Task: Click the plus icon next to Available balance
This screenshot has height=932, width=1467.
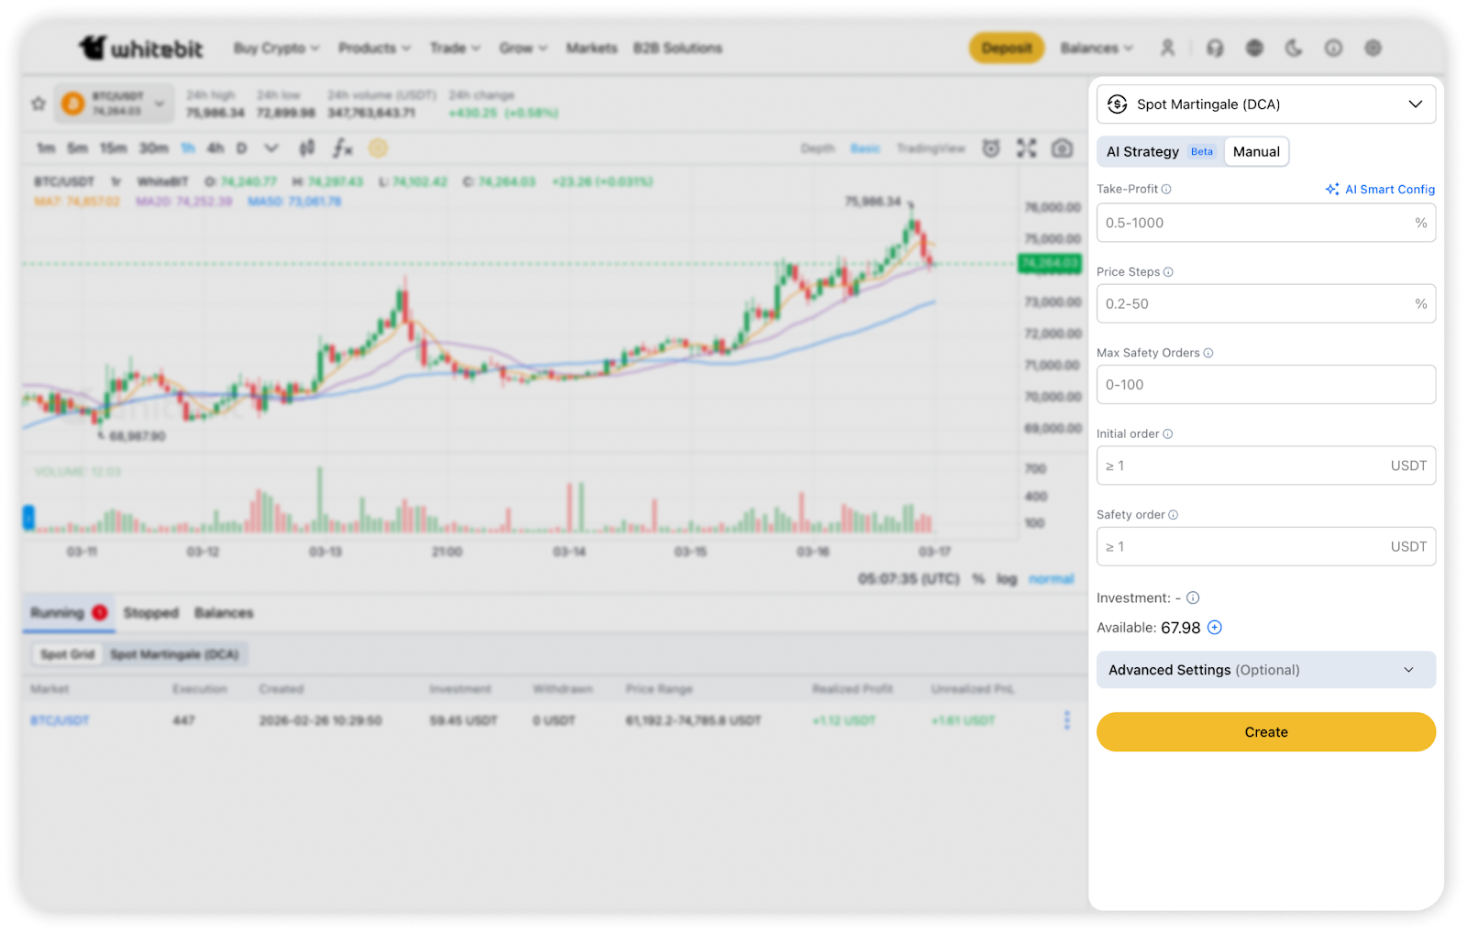Action: (1215, 628)
